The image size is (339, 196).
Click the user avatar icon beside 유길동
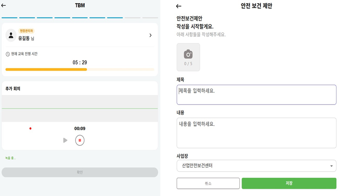coord(11,35)
